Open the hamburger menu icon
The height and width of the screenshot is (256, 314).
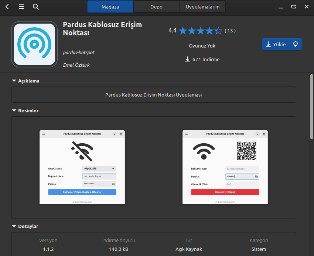click(x=21, y=7)
